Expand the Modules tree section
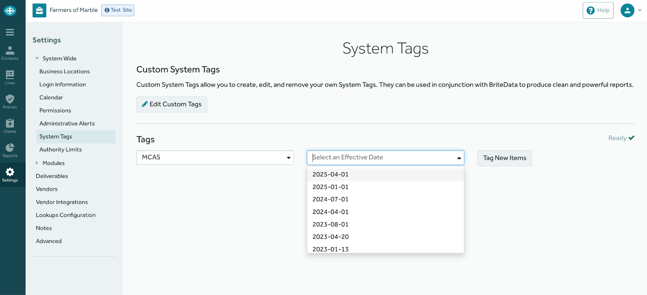This screenshot has height=295, width=647. [x=37, y=163]
